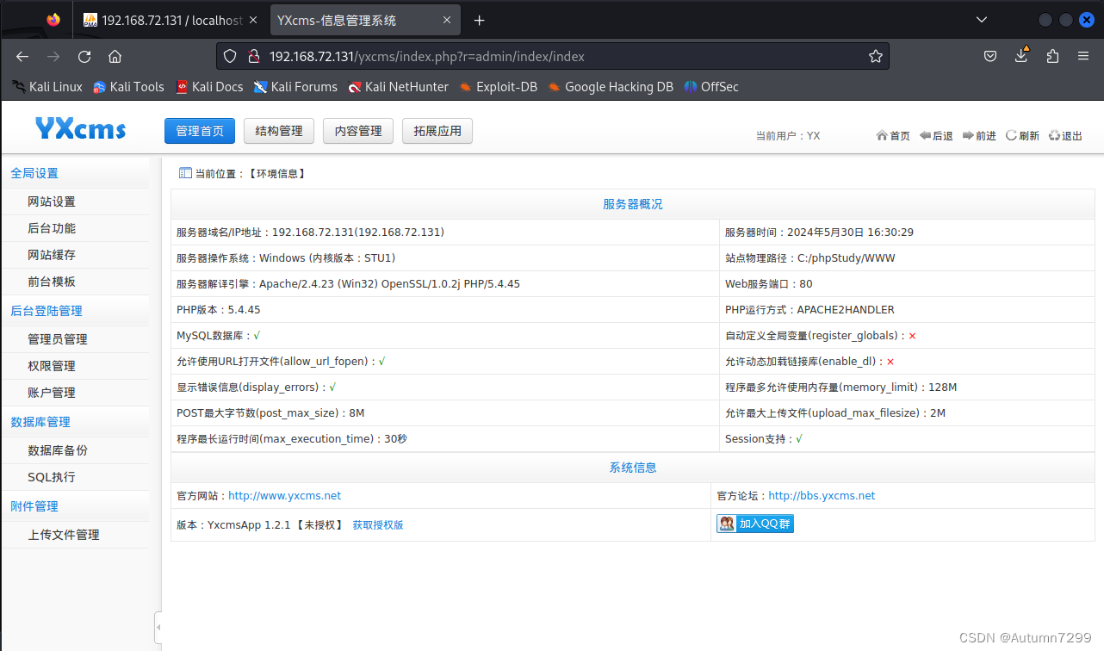Viewport: 1104px width, 651px height.
Task: Click the Firefox browser icon
Action: (53, 20)
